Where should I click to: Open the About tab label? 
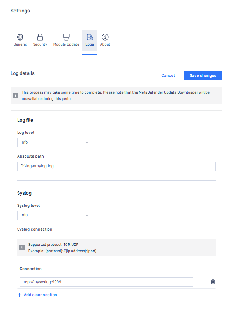[105, 44]
